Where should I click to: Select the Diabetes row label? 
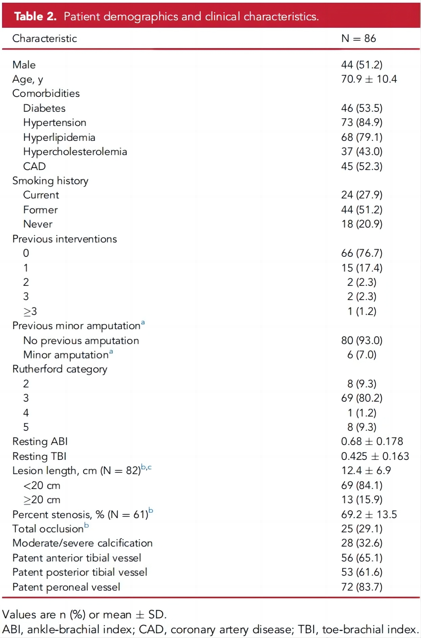tap(44, 108)
